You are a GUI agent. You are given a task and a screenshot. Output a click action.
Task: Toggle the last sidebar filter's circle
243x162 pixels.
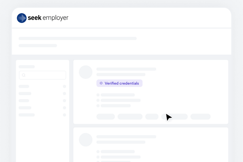(65, 115)
